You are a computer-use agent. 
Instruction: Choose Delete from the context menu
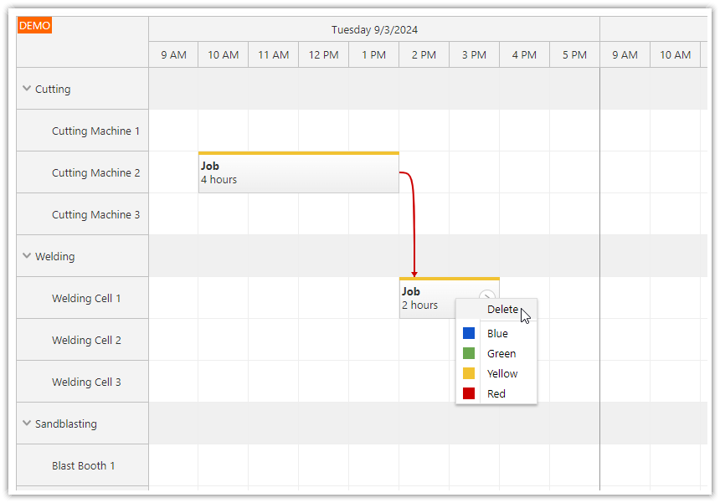click(x=502, y=309)
